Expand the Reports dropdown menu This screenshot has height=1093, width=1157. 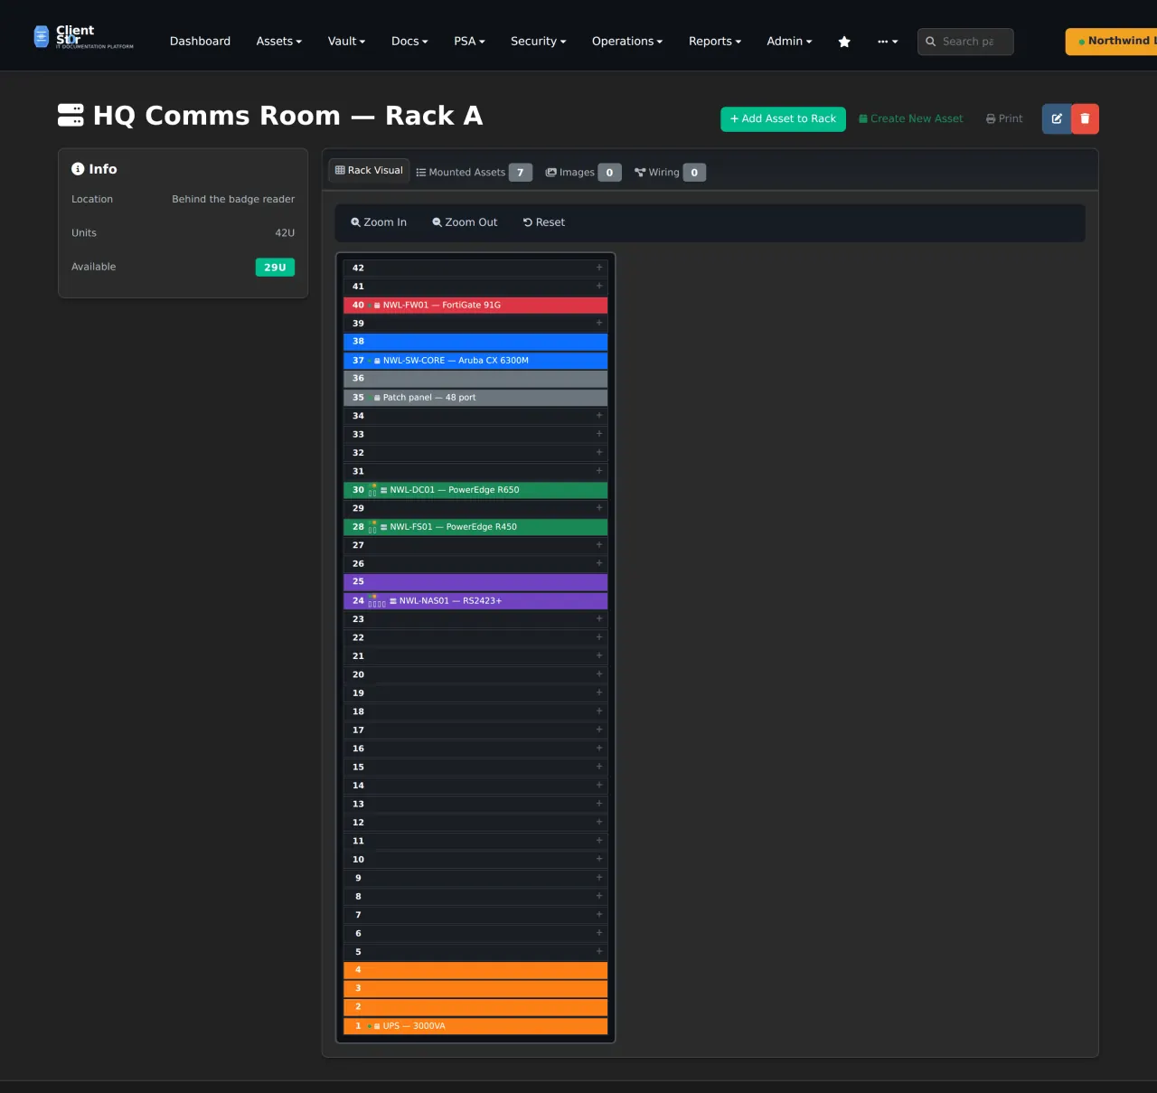714,42
